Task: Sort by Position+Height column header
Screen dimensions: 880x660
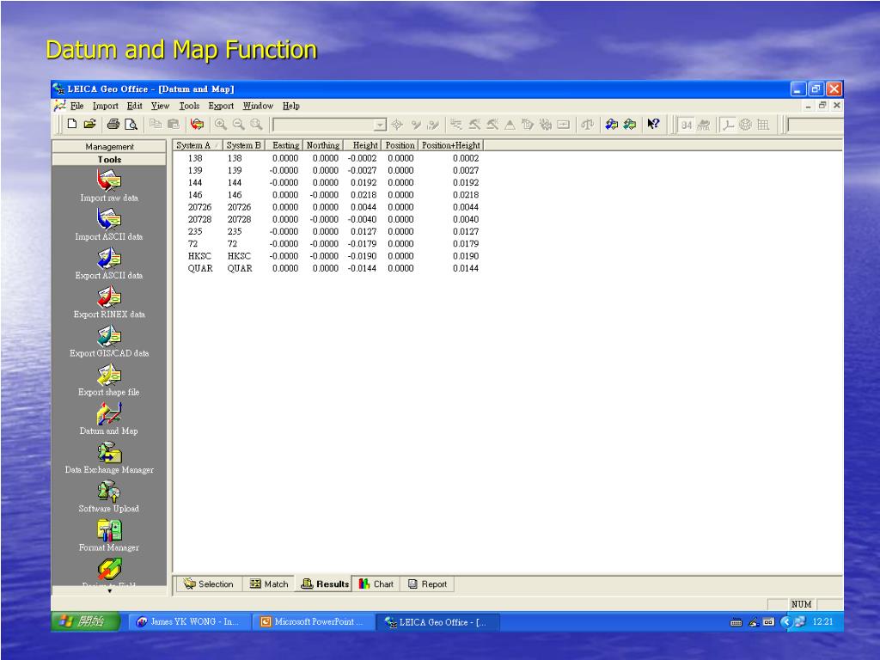Action: [x=450, y=145]
